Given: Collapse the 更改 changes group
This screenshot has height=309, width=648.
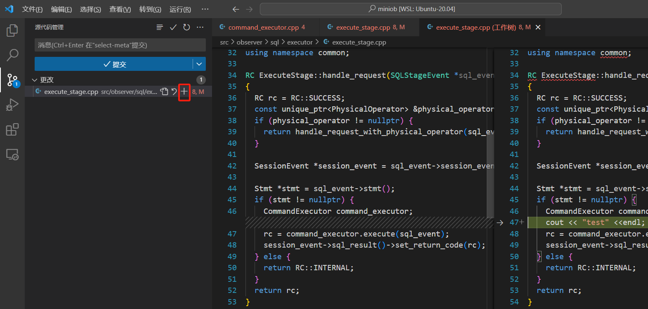Looking at the screenshot, I should coord(35,80).
